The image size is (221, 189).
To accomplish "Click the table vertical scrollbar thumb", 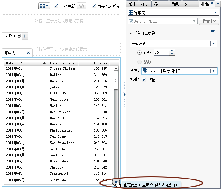I will pyautogui.click(x=116, y=80).
